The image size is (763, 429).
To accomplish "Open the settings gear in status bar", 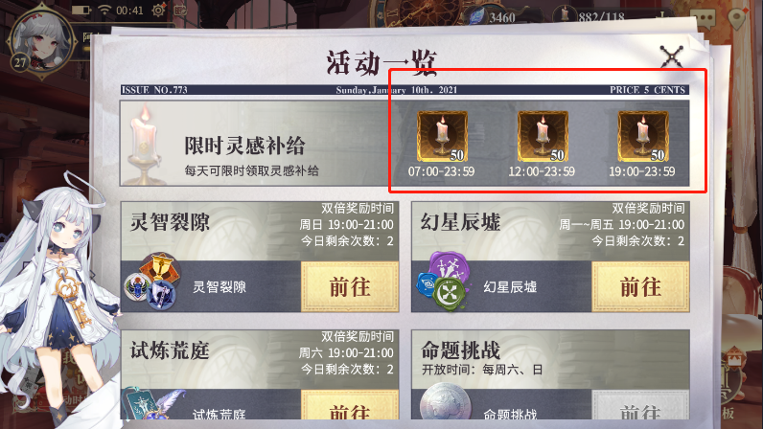I will tap(158, 11).
